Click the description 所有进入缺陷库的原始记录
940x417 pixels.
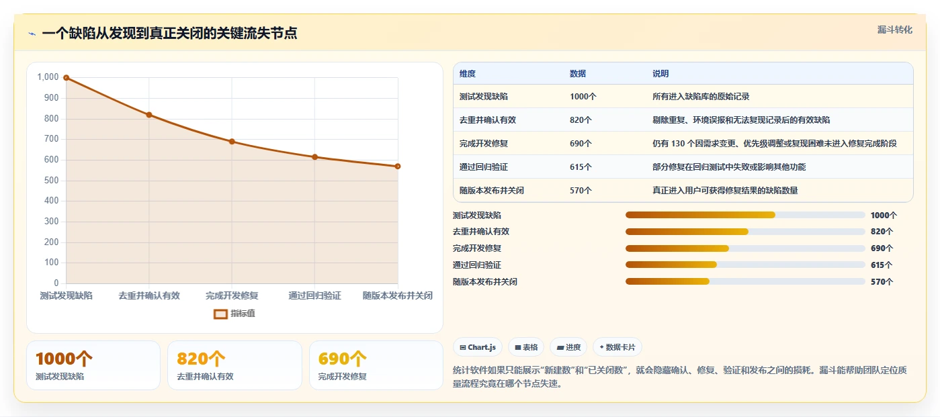701,97
